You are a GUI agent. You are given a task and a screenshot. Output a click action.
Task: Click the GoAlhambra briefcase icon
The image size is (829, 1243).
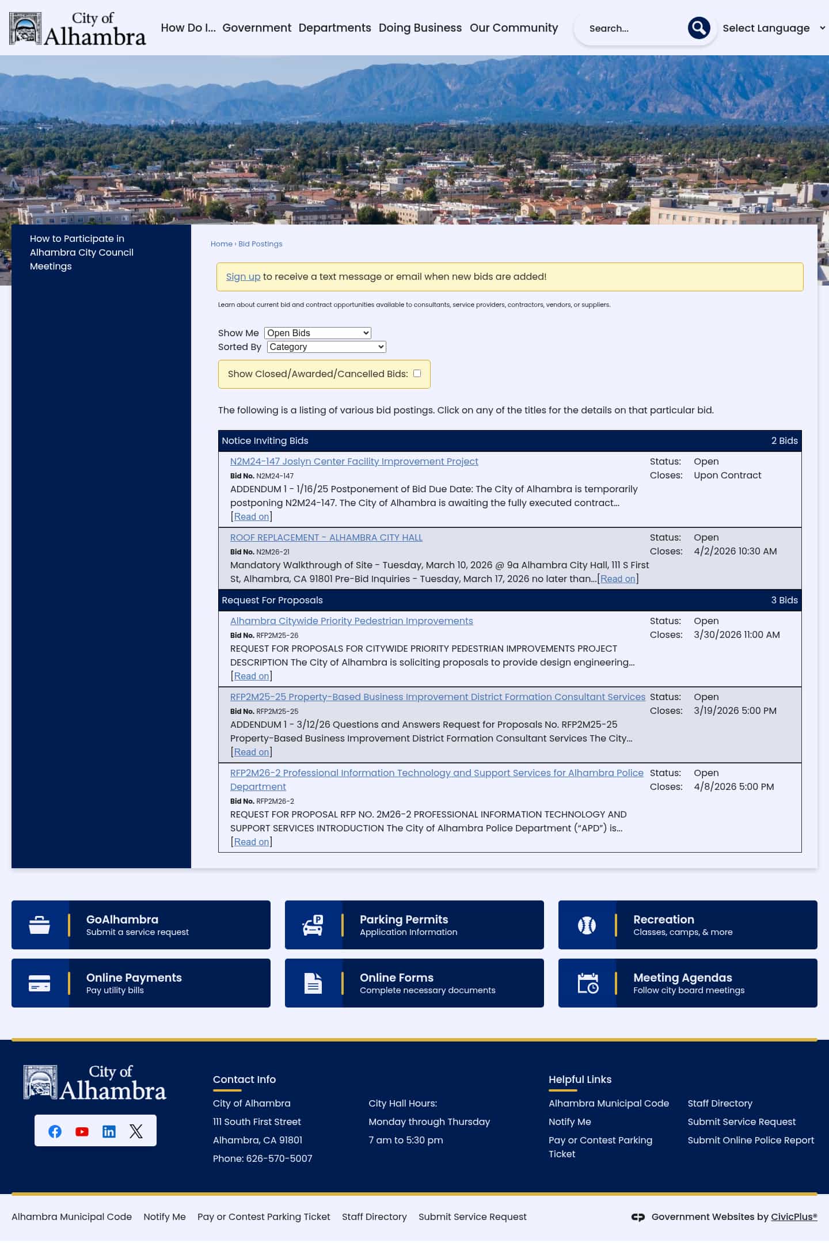[x=40, y=925]
